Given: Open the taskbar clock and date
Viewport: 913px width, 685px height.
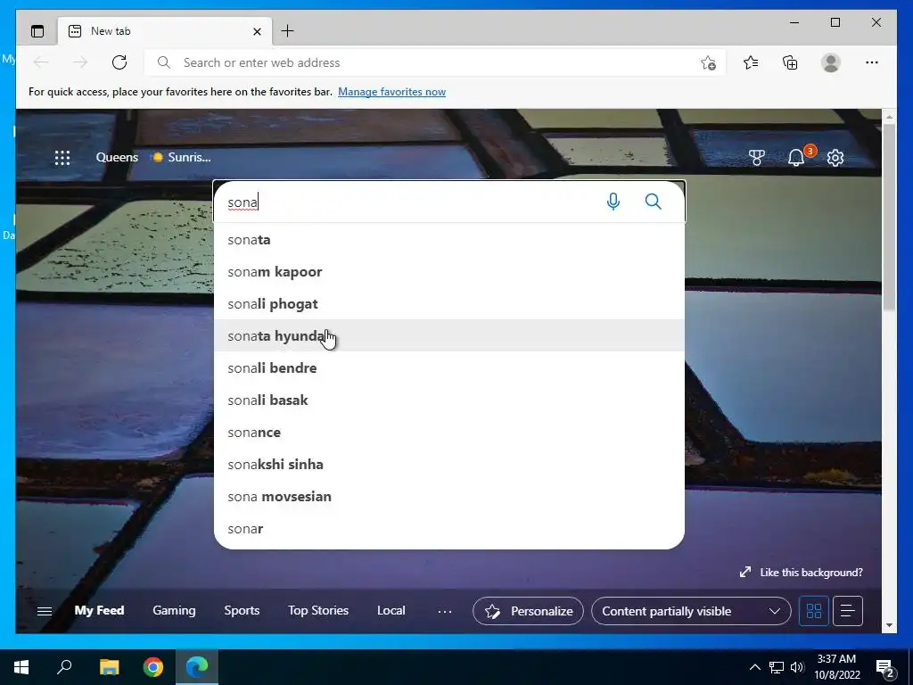Looking at the screenshot, I should tap(836, 667).
